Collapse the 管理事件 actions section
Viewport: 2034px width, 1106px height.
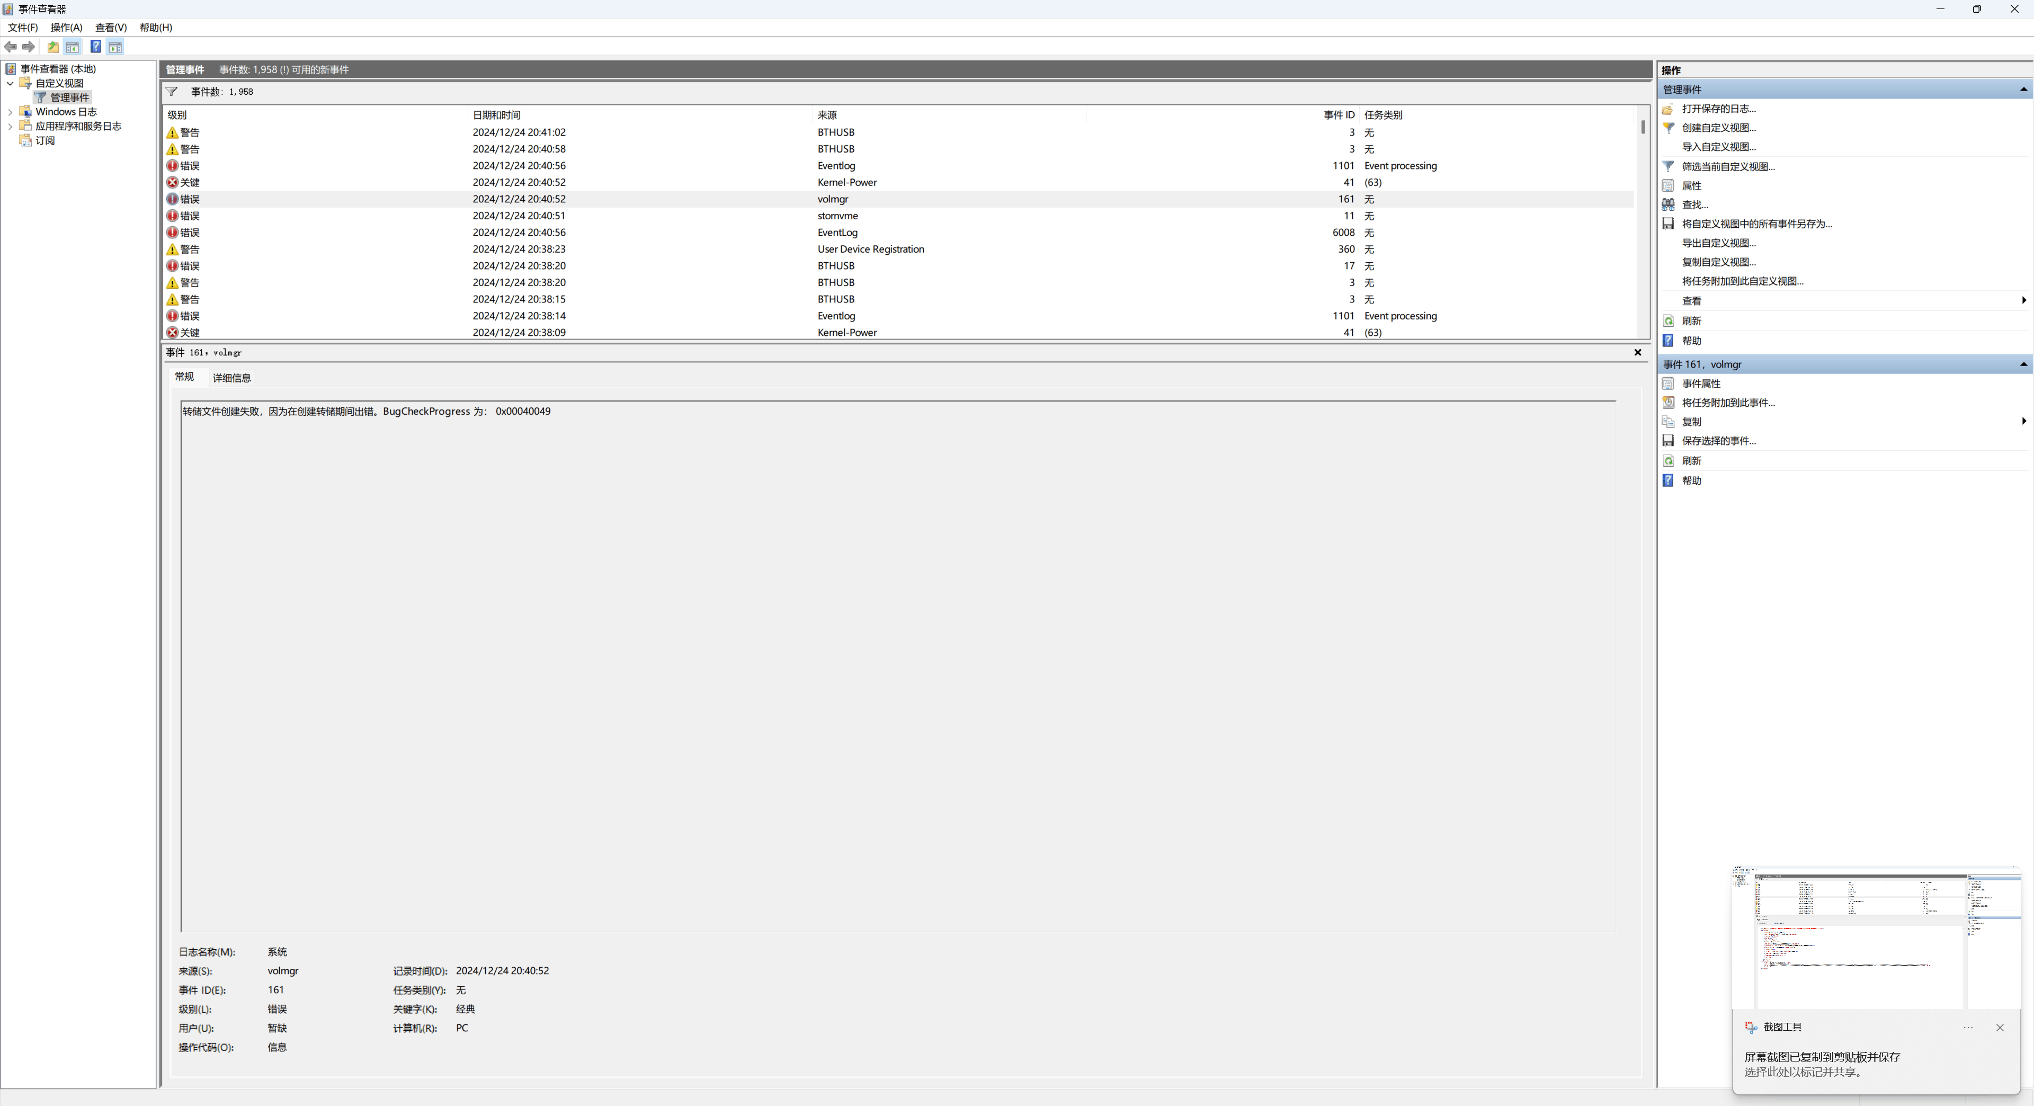pos(2023,90)
